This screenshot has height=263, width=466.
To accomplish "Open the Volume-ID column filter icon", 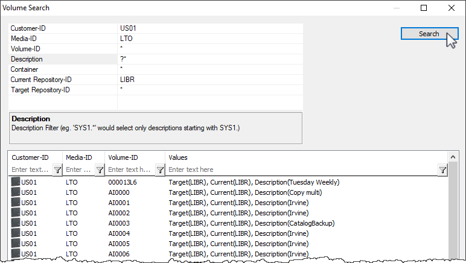I will tap(160, 170).
